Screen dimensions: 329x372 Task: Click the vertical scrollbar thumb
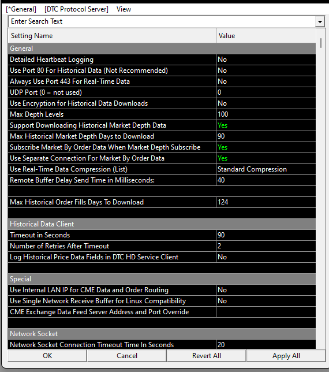click(321, 43)
